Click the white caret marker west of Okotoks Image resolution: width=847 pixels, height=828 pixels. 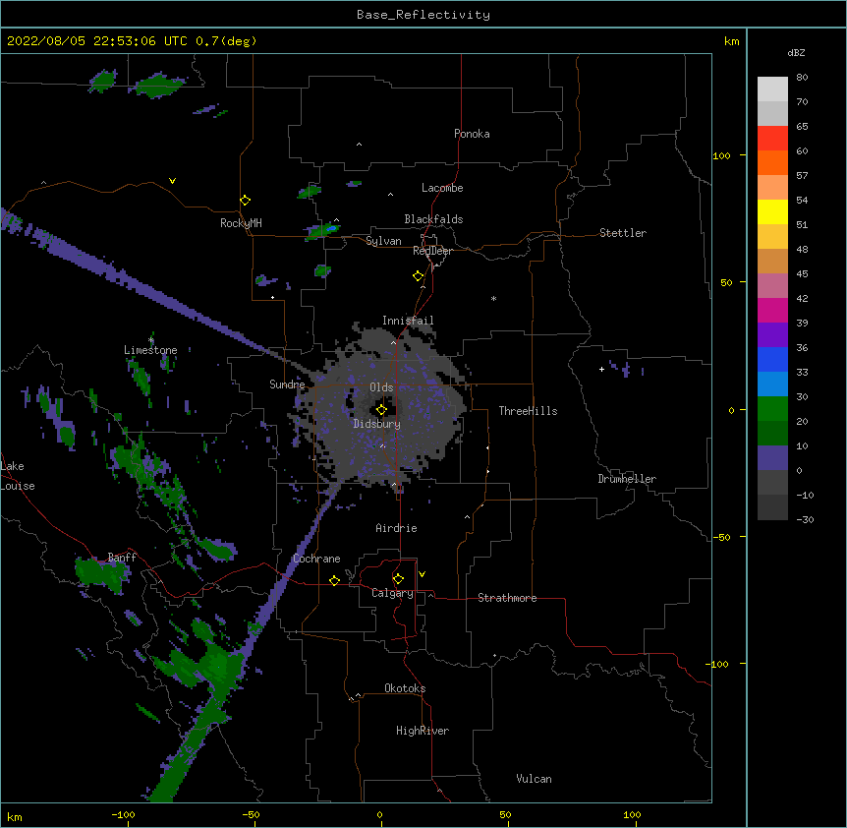pyautogui.click(x=358, y=695)
